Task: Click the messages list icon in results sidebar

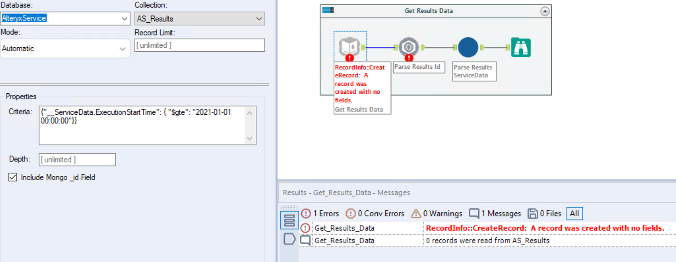Action: click(289, 220)
